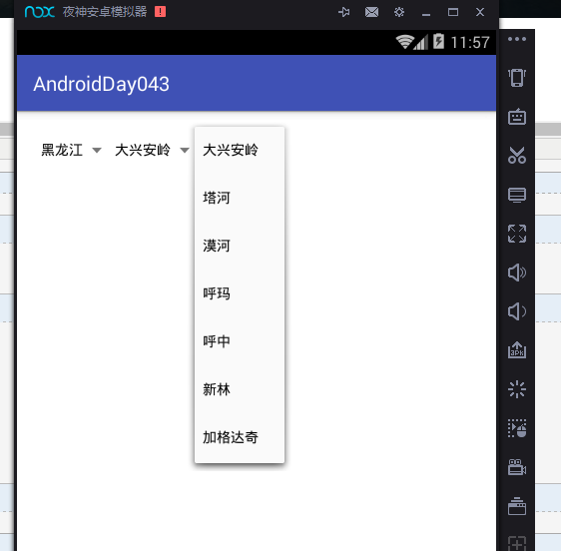Click the arrow beside 大兴安岭 spinner
The width and height of the screenshot is (561, 551).
(x=185, y=151)
